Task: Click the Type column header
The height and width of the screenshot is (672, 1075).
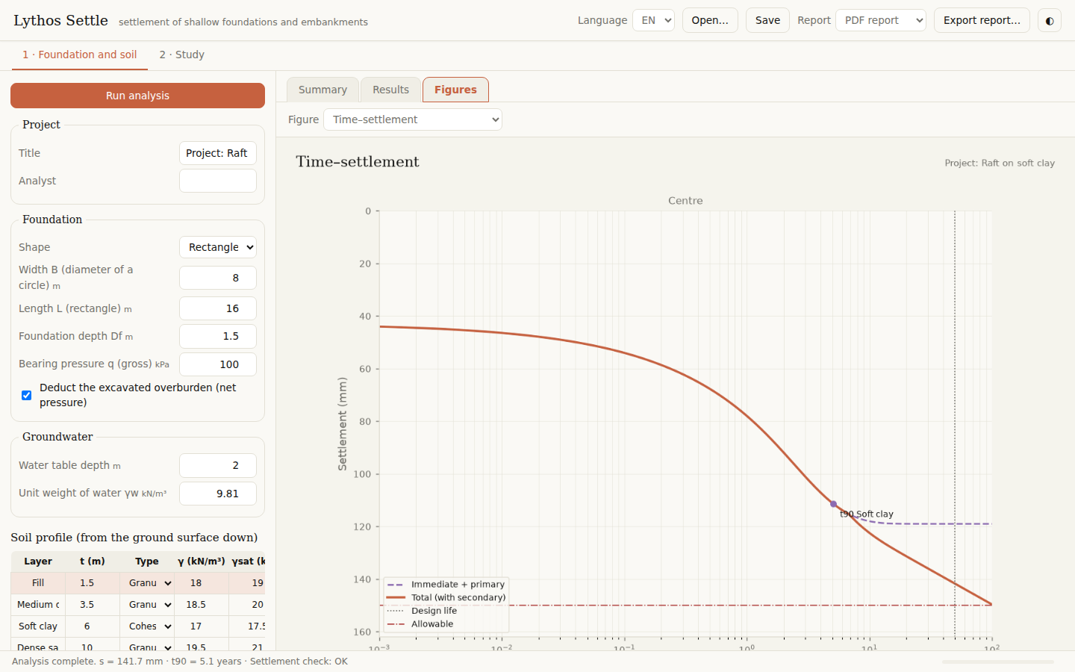Action: point(147,561)
